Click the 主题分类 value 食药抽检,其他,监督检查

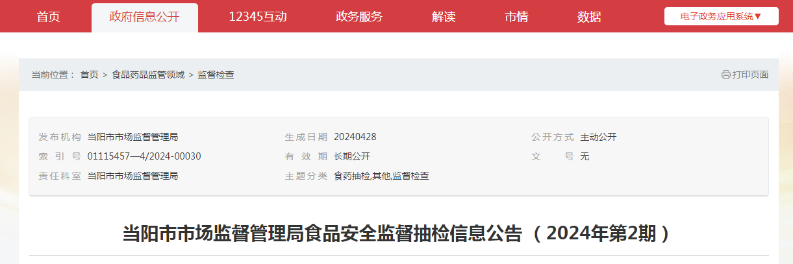[381, 176]
